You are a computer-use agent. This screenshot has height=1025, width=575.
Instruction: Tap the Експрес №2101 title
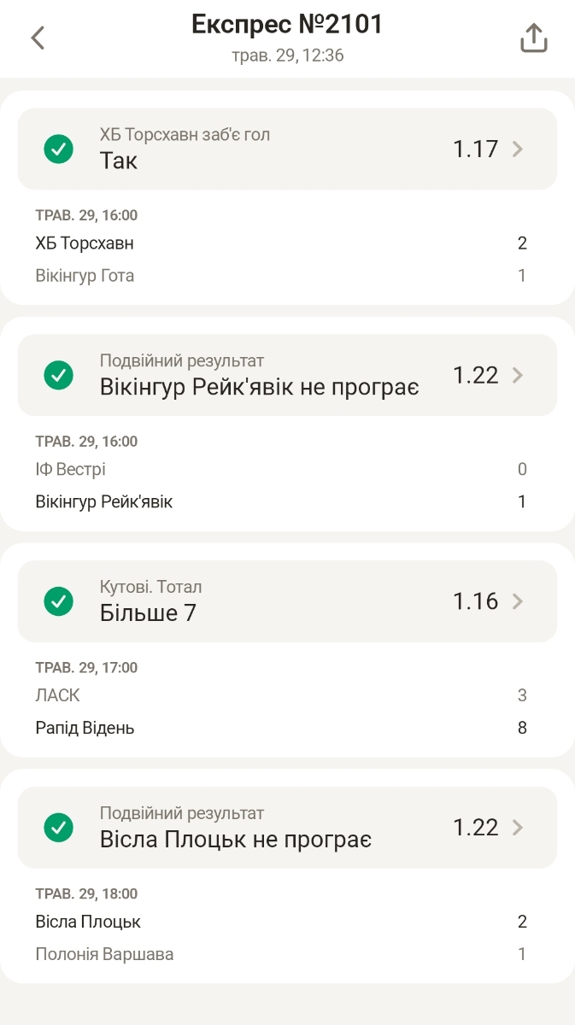tap(287, 26)
